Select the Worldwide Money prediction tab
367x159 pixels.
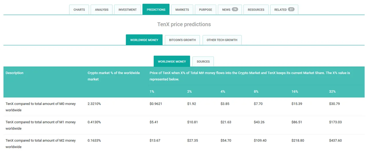coord(144,40)
